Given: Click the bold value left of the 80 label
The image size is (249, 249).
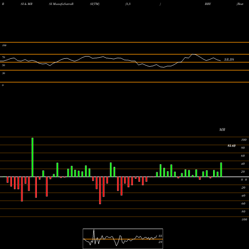Looking at the screenshot, I should 232,146.
